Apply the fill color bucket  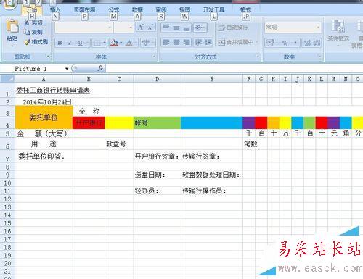(x=114, y=43)
